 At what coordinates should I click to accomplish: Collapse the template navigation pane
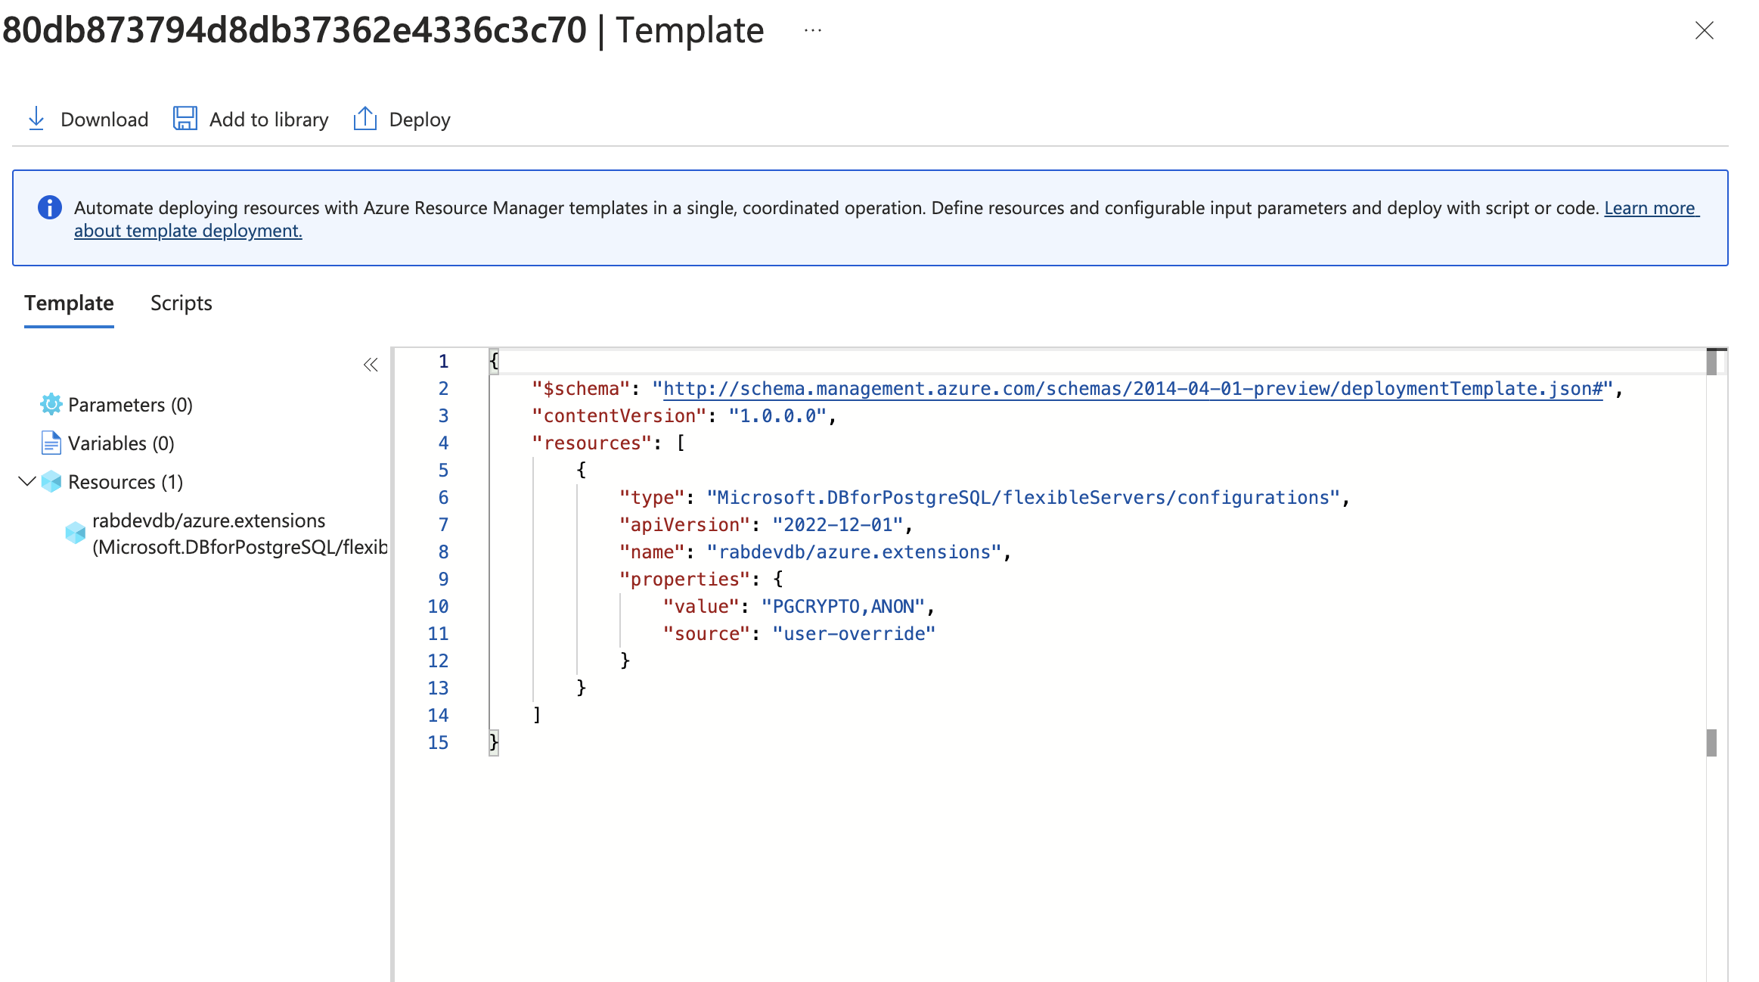370,365
